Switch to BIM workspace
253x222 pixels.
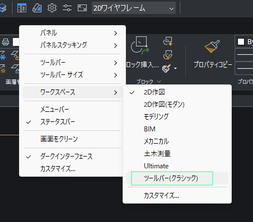tap(177, 129)
